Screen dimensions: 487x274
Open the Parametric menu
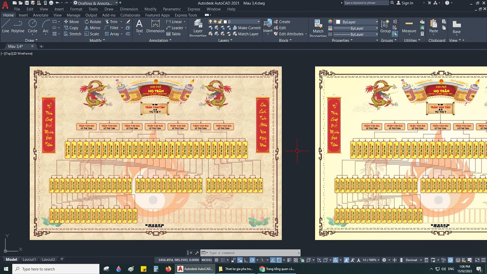pyautogui.click(x=172, y=9)
